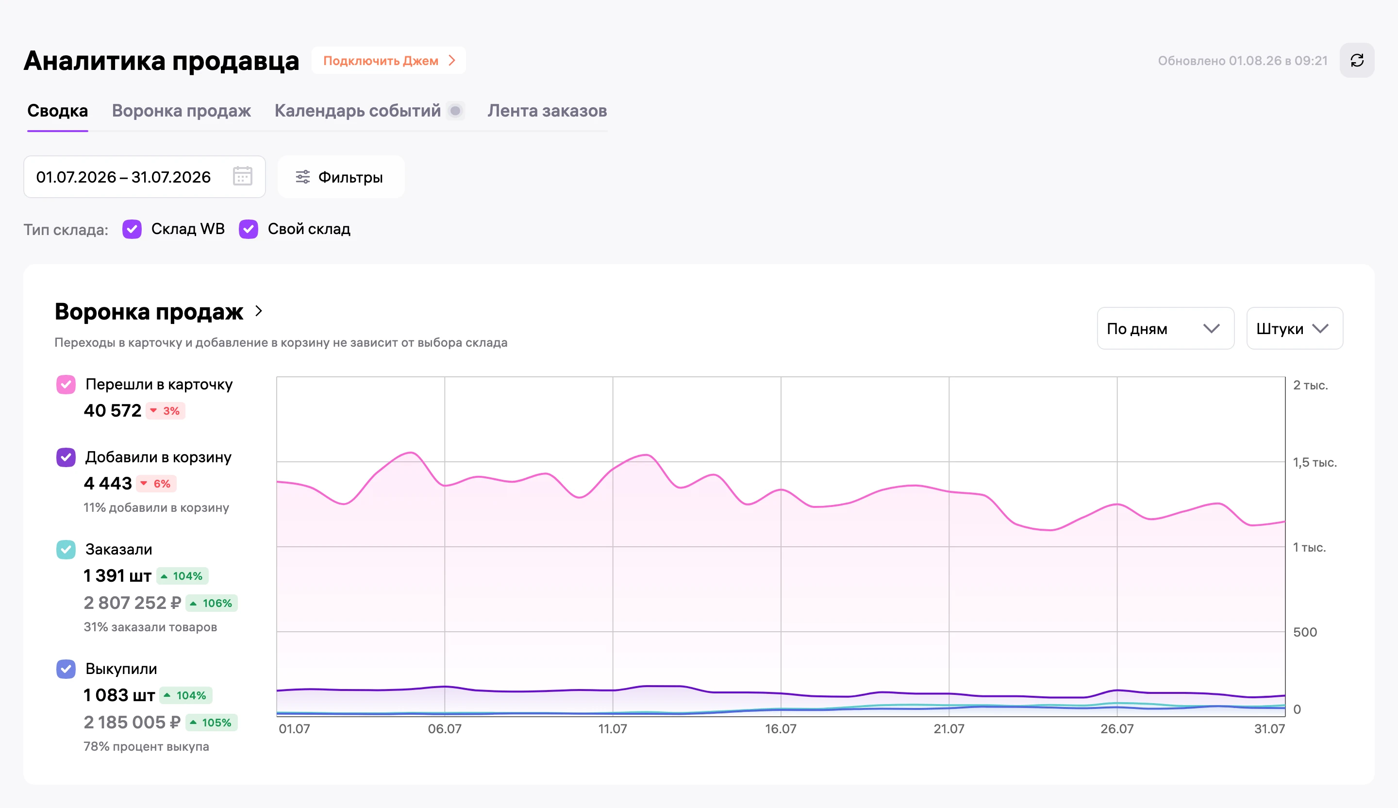
Task: Click the 31% заказали товаров text
Action: tap(150, 627)
